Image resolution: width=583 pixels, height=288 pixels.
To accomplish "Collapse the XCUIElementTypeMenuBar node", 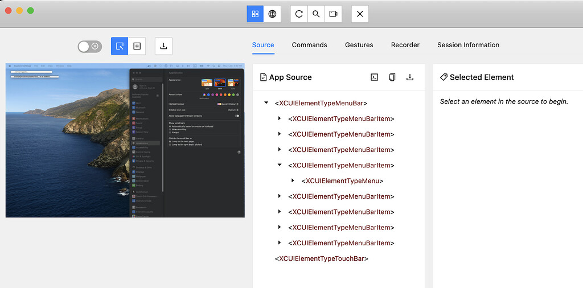I will (x=266, y=102).
